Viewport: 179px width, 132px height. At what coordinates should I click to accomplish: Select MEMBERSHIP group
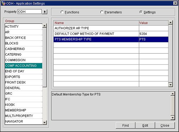[x=23, y=110]
